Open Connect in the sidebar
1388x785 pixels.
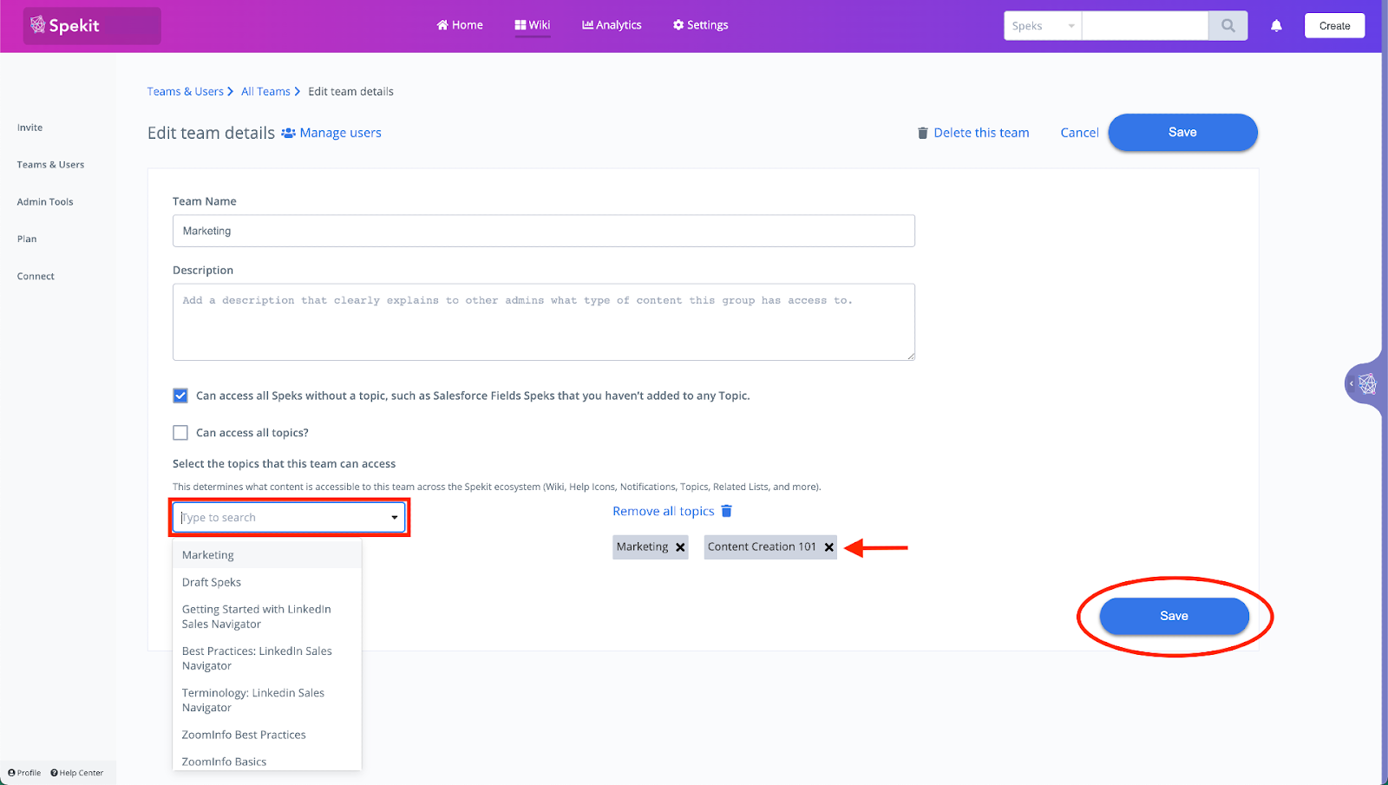(x=36, y=277)
